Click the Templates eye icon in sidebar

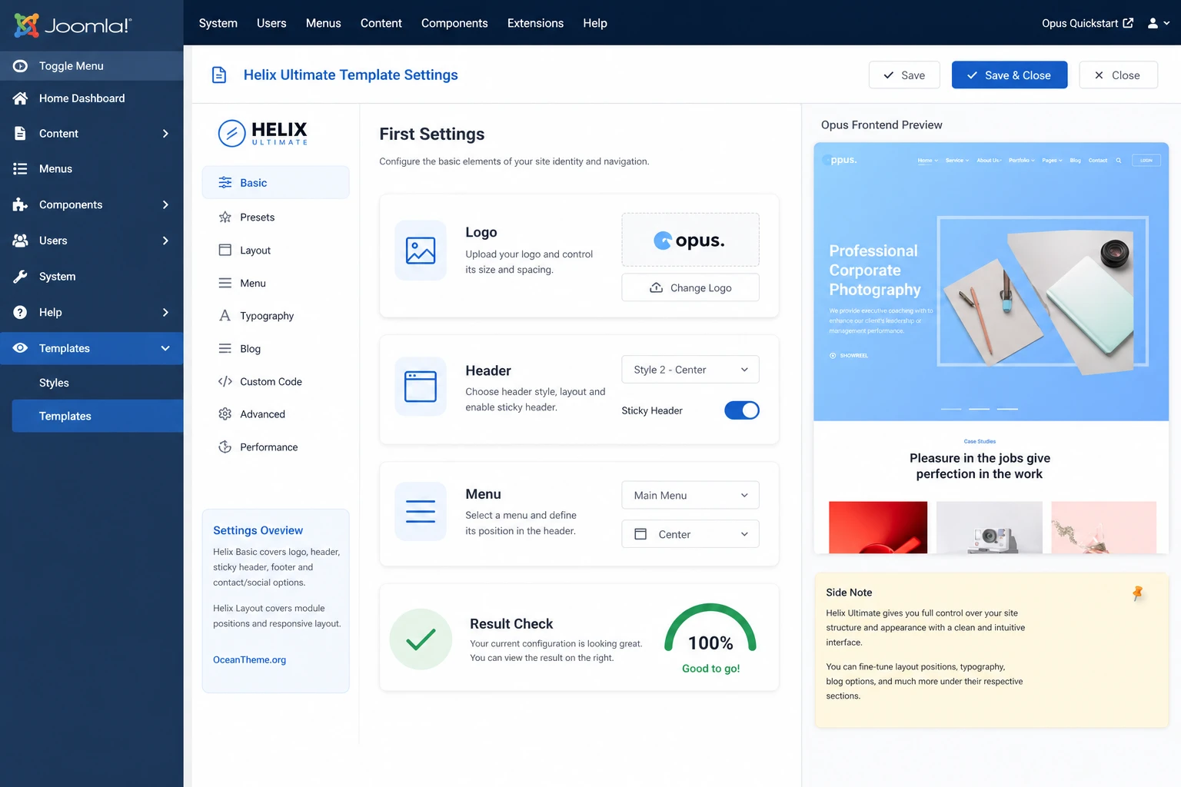[21, 348]
